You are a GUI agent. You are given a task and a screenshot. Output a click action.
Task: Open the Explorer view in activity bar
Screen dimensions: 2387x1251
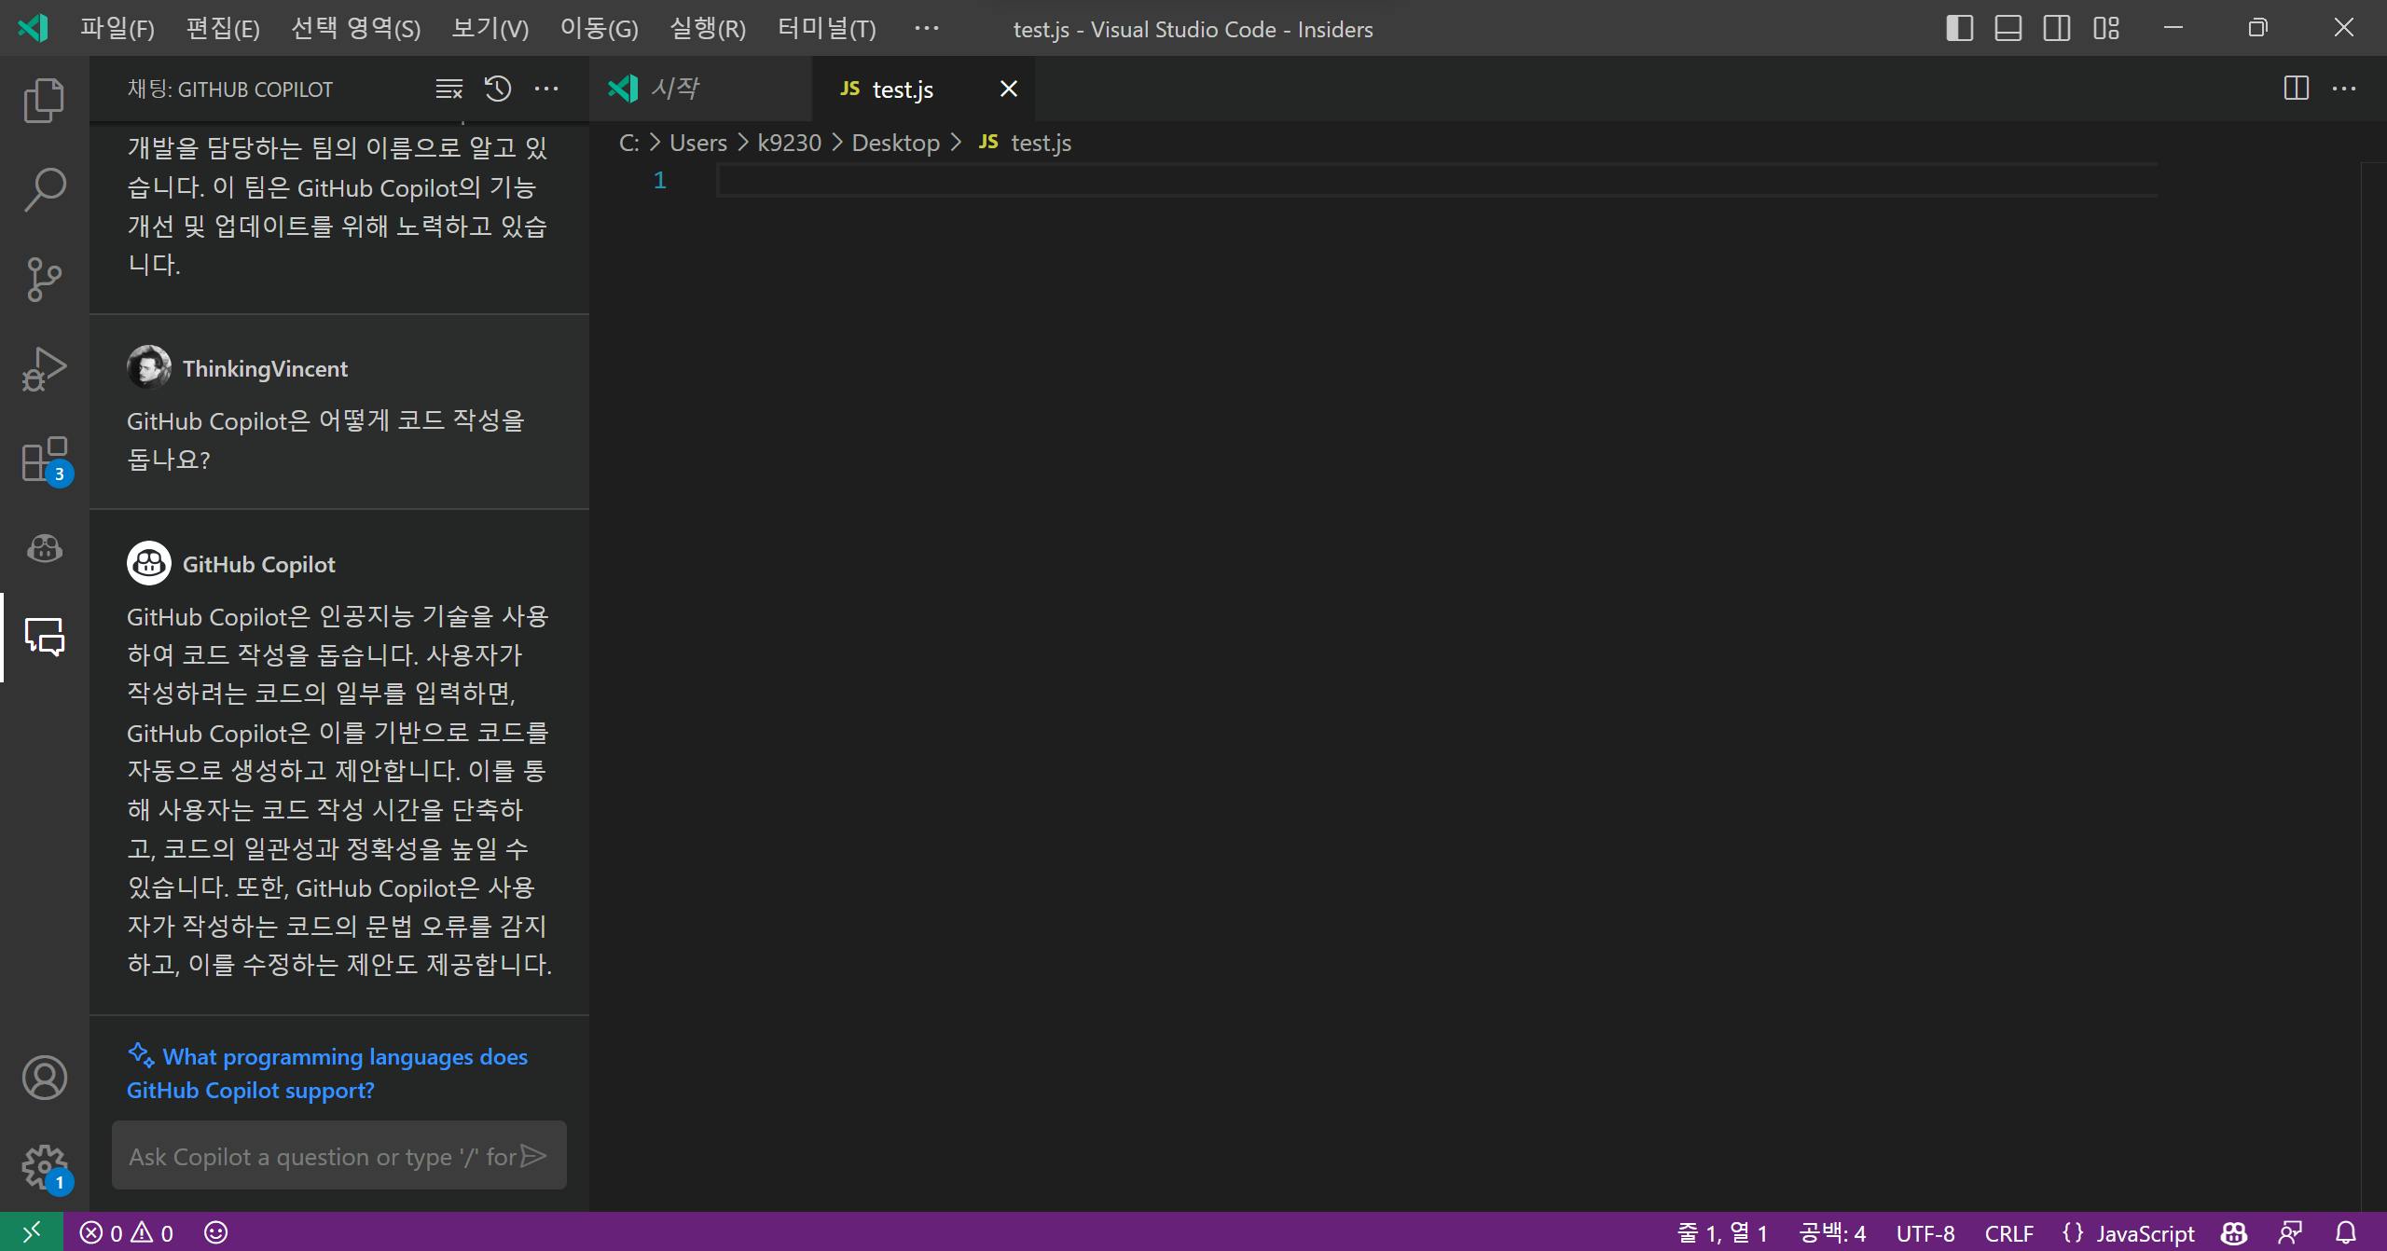click(x=44, y=100)
